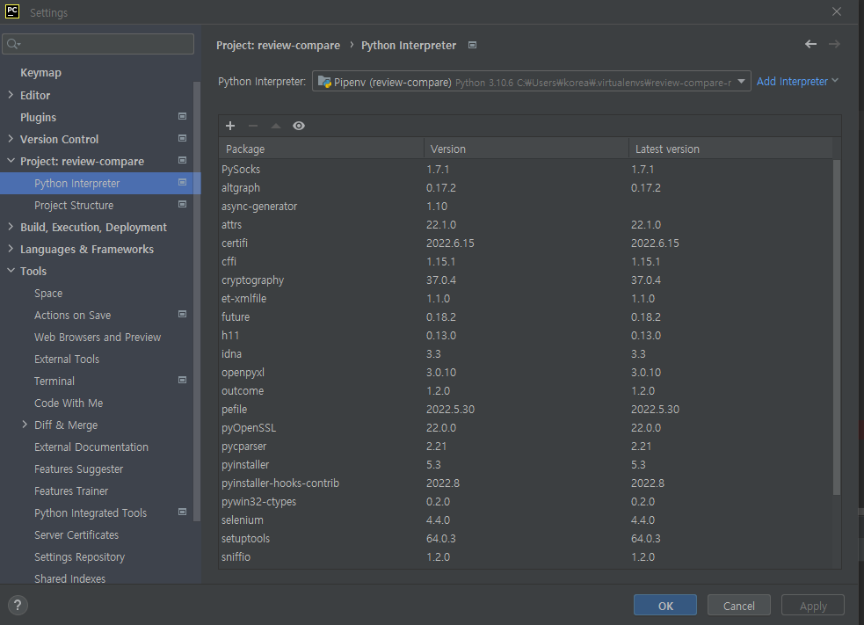Expand Languages & Frameworks section
864x625 pixels.
11,249
